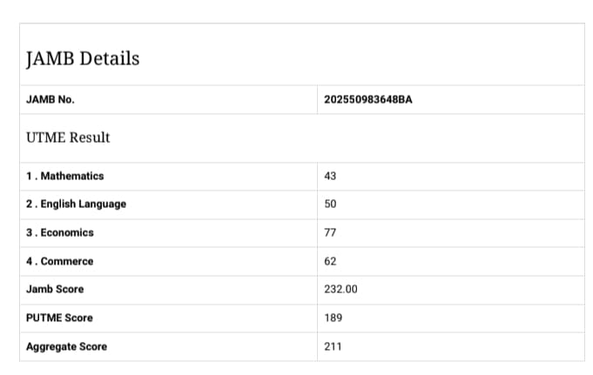Click the Economics subject label
593x375 pixels.
pos(67,232)
